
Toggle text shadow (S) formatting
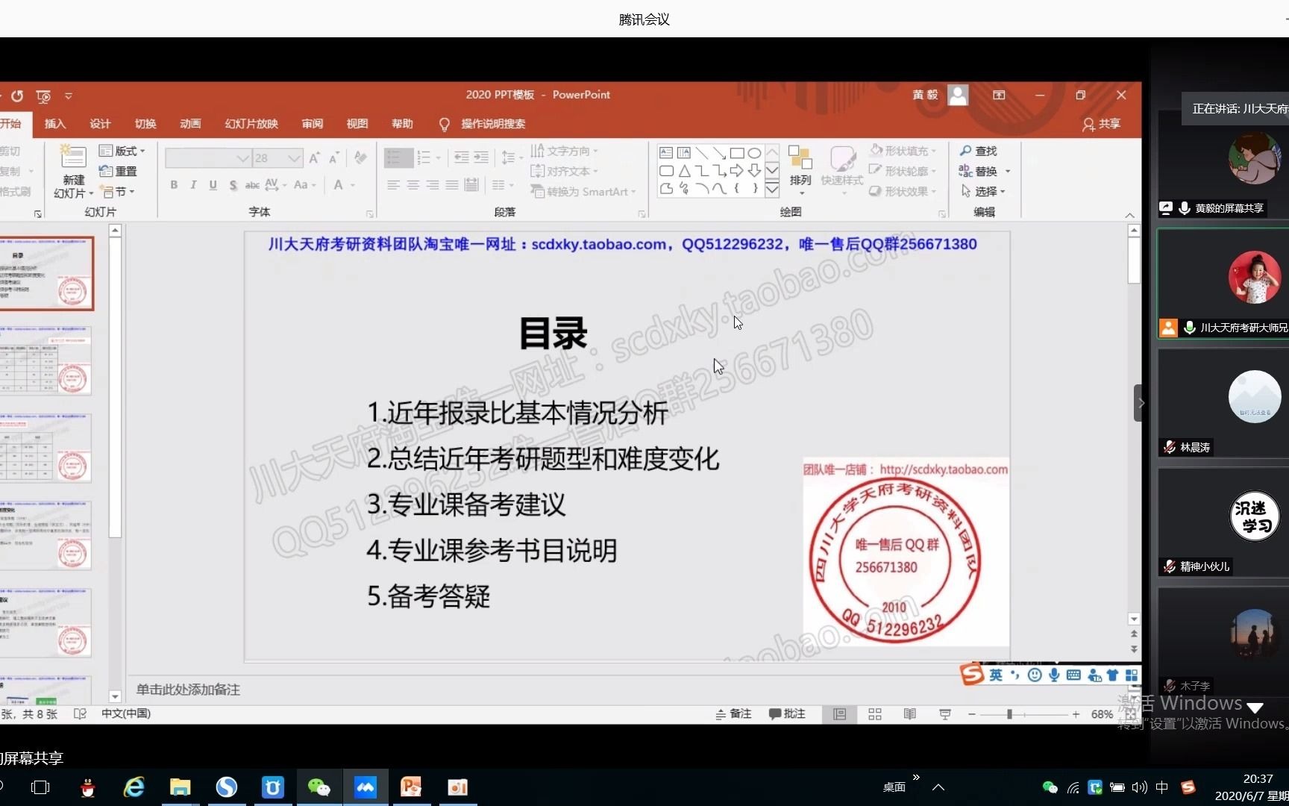(x=233, y=185)
